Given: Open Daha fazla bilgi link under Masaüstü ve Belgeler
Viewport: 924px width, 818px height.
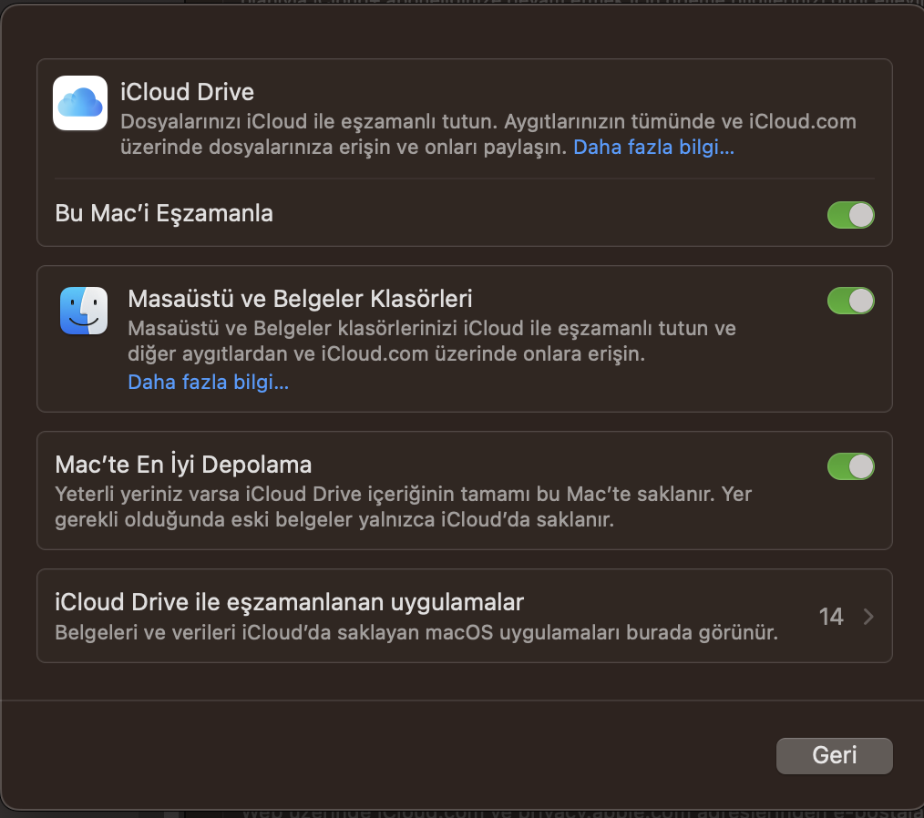Looking at the screenshot, I should tap(208, 383).
